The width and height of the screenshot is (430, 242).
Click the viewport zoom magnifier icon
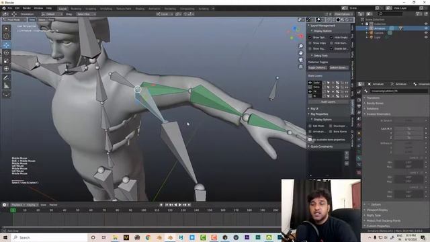click(x=301, y=46)
